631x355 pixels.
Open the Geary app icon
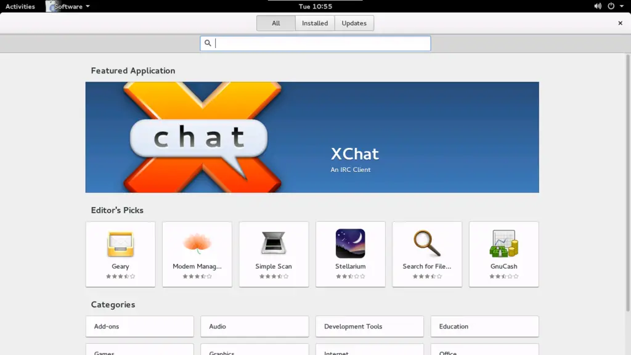(120, 244)
